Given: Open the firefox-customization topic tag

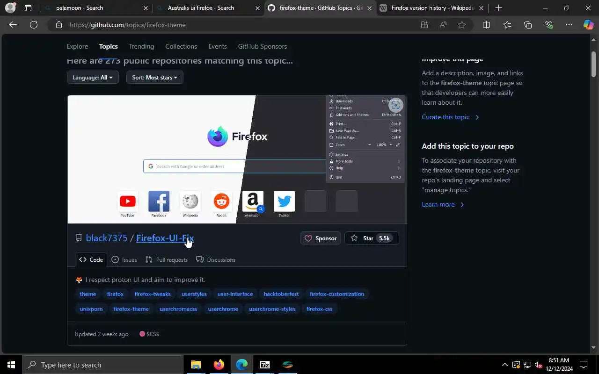Looking at the screenshot, I should click(x=337, y=294).
